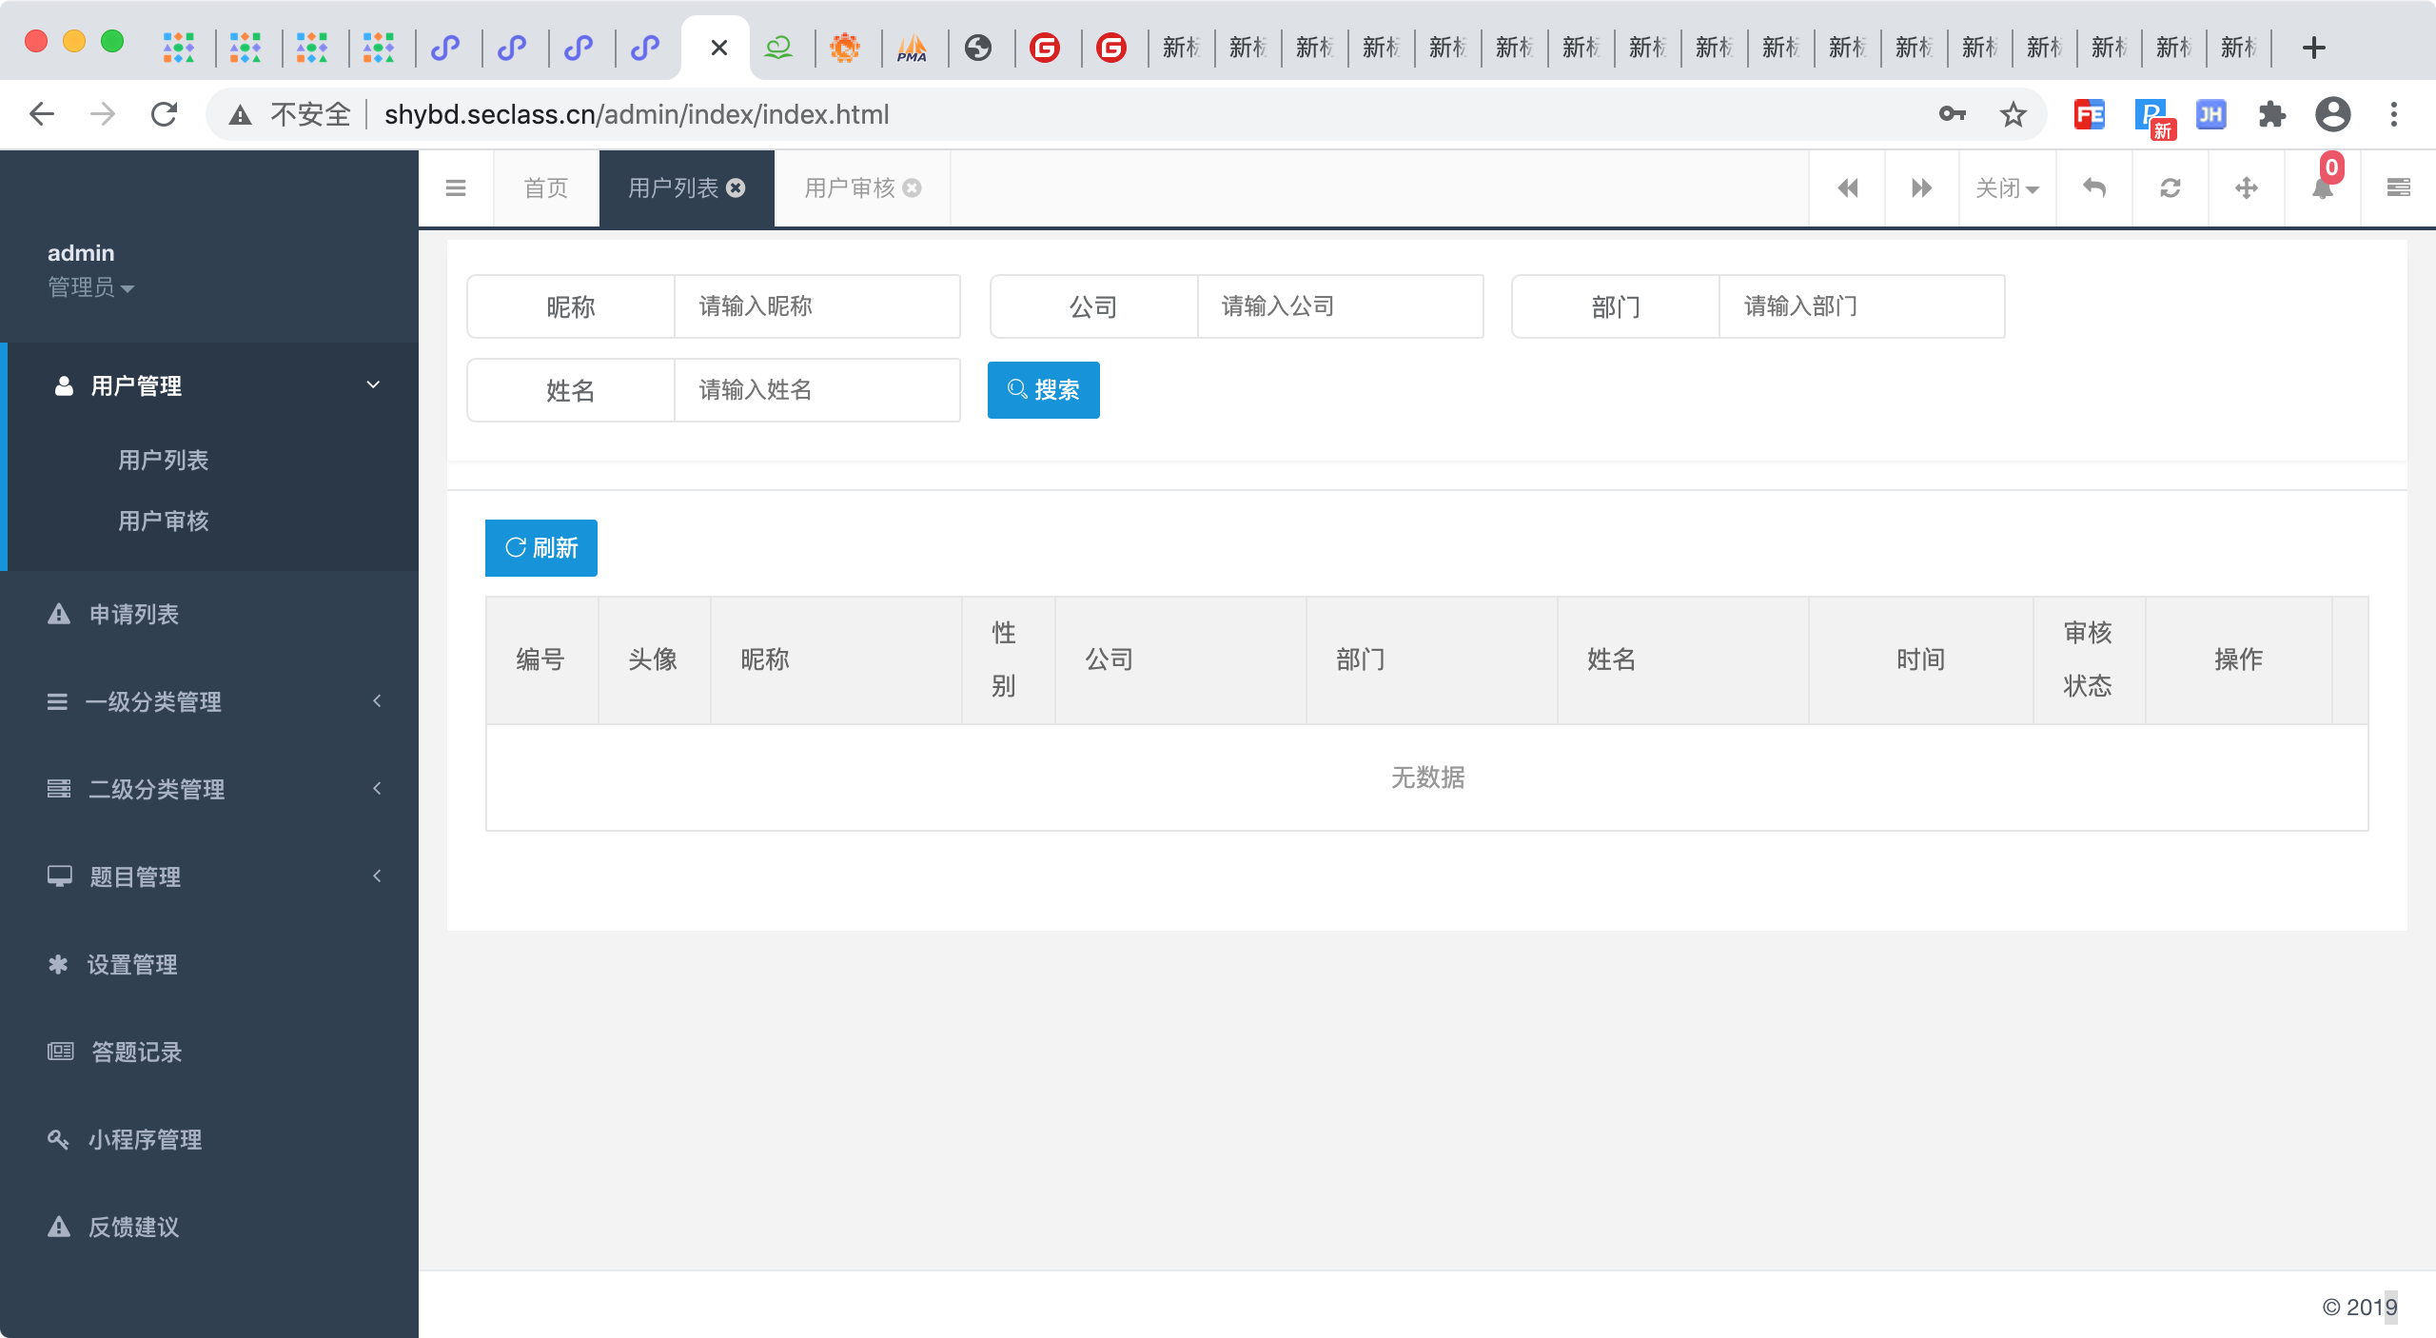Click the fullscreen move arrows icon
2436x1338 pixels.
point(2246,188)
